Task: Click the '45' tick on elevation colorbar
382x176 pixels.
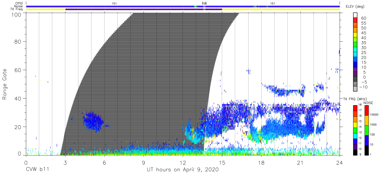Action: point(363,33)
